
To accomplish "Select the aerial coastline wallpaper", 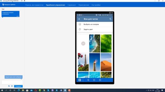I will 95,43.
